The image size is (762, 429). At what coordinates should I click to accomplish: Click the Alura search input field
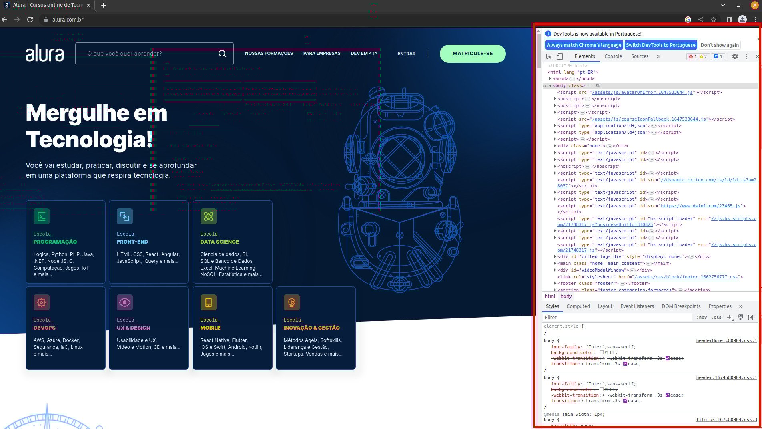click(x=154, y=54)
